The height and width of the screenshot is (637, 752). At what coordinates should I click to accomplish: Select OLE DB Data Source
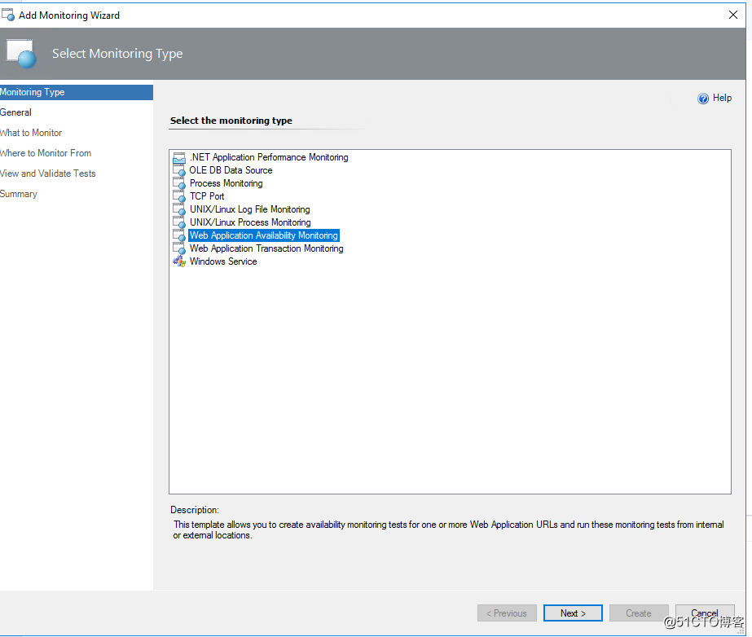[231, 170]
